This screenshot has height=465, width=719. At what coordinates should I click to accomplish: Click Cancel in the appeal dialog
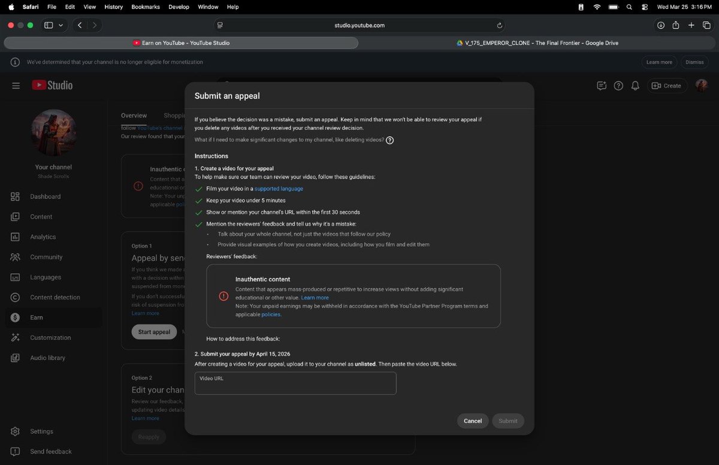(x=473, y=421)
